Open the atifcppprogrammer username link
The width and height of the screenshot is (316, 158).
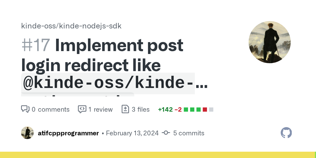click(68, 133)
